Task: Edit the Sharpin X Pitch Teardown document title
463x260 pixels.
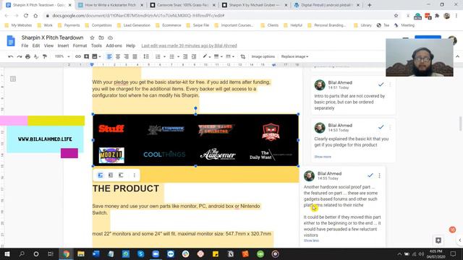Action: click(x=52, y=38)
